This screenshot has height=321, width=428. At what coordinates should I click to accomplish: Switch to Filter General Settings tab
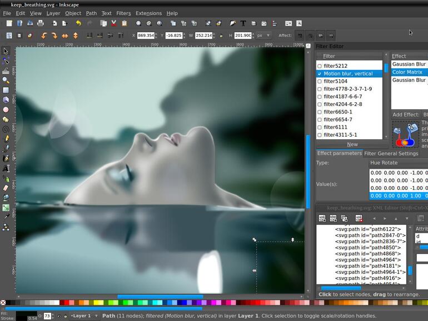pos(391,154)
